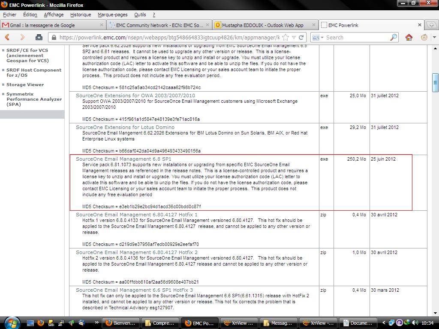Open SourceOne Email Management 6.80.4127 Hotfix 1
This screenshot has width=439, height=329.
tap(137, 215)
